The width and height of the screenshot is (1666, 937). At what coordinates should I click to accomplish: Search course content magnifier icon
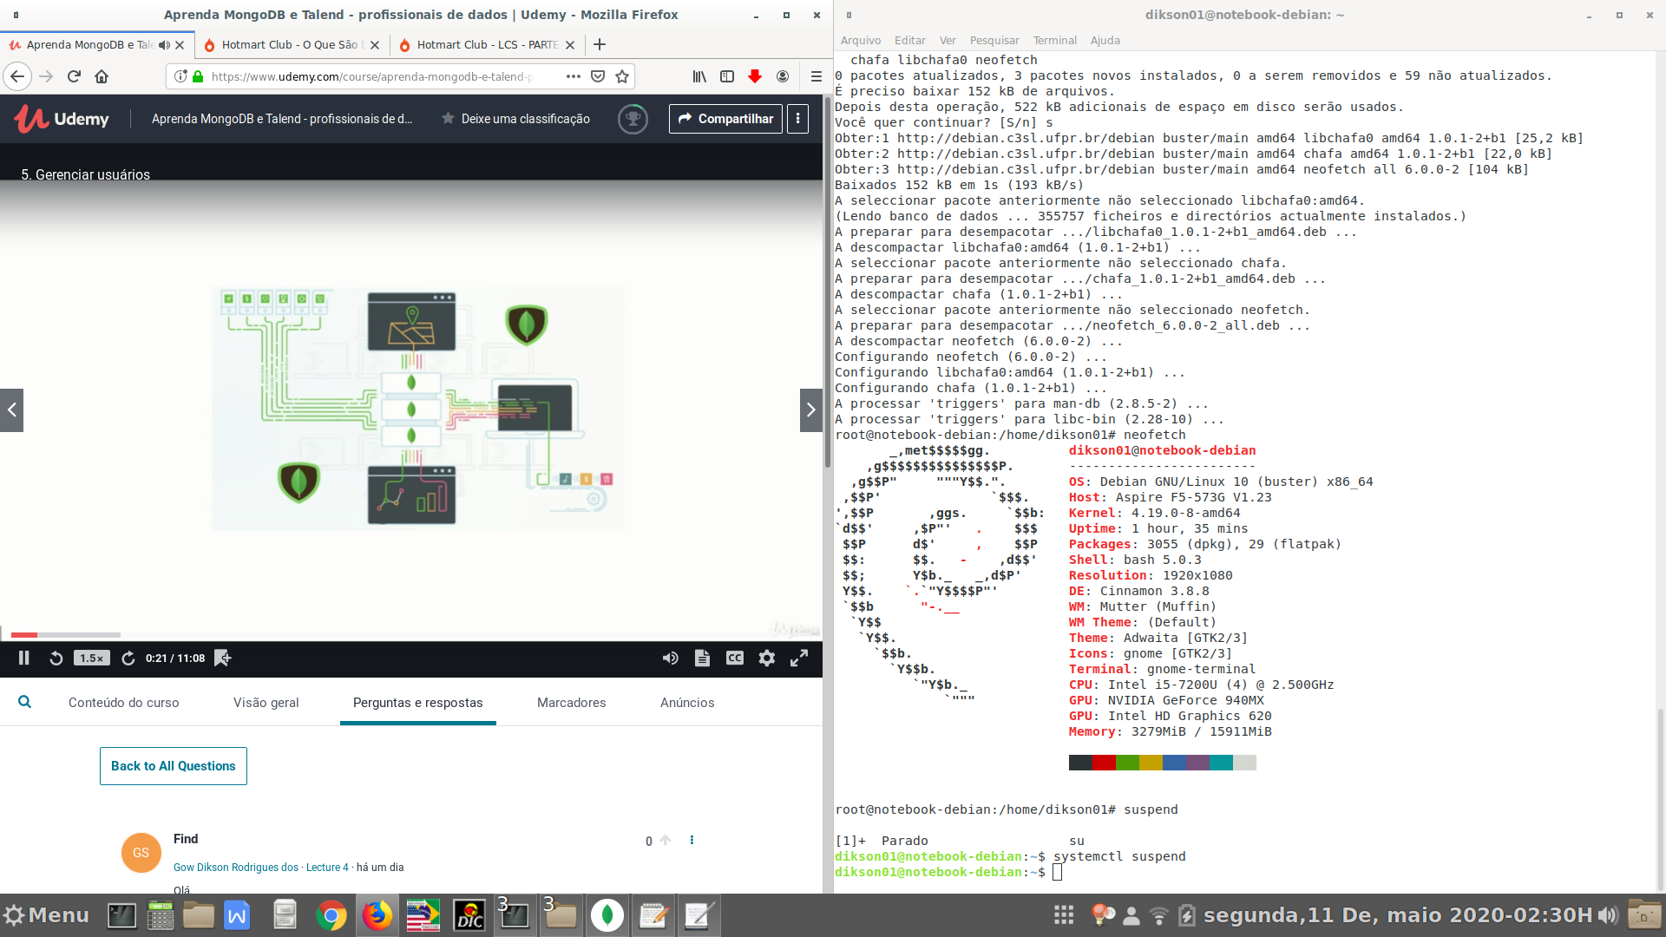[25, 702]
